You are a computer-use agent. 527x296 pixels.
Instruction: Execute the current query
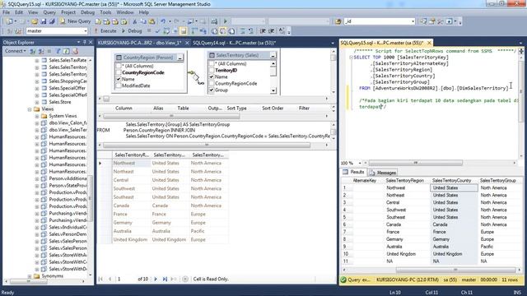pyautogui.click(x=105, y=31)
